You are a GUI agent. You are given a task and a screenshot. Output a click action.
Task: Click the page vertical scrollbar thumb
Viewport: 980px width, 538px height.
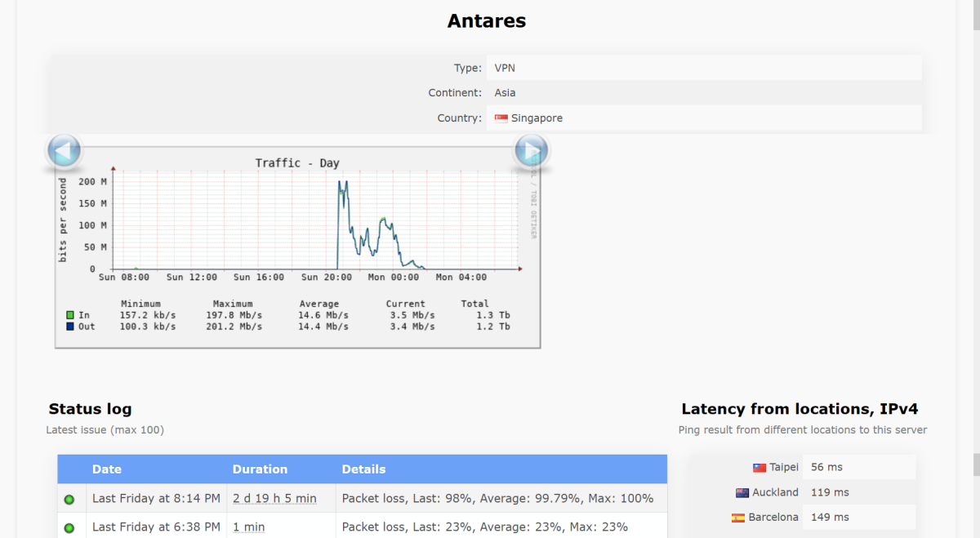pyautogui.click(x=976, y=465)
